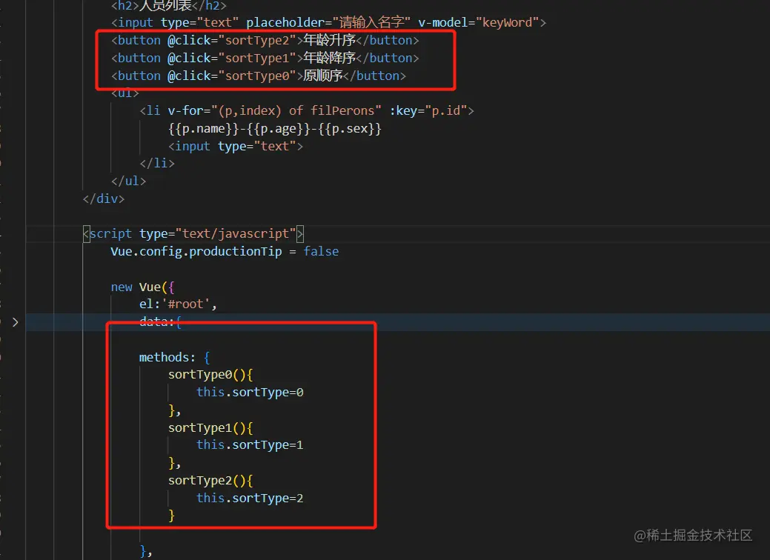Click the this.sortType=1 statement
Image resolution: width=770 pixels, height=560 pixels.
point(250,444)
